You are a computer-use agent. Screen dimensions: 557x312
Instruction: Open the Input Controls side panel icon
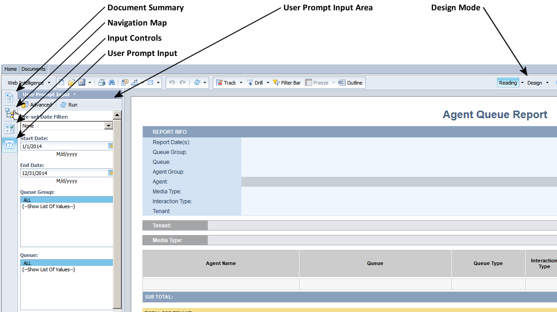(9, 129)
